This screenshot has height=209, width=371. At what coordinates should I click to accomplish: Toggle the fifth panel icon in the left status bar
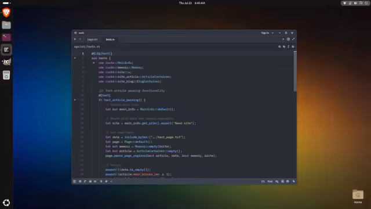(x=95, y=182)
